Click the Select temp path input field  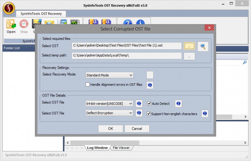tap(125, 55)
